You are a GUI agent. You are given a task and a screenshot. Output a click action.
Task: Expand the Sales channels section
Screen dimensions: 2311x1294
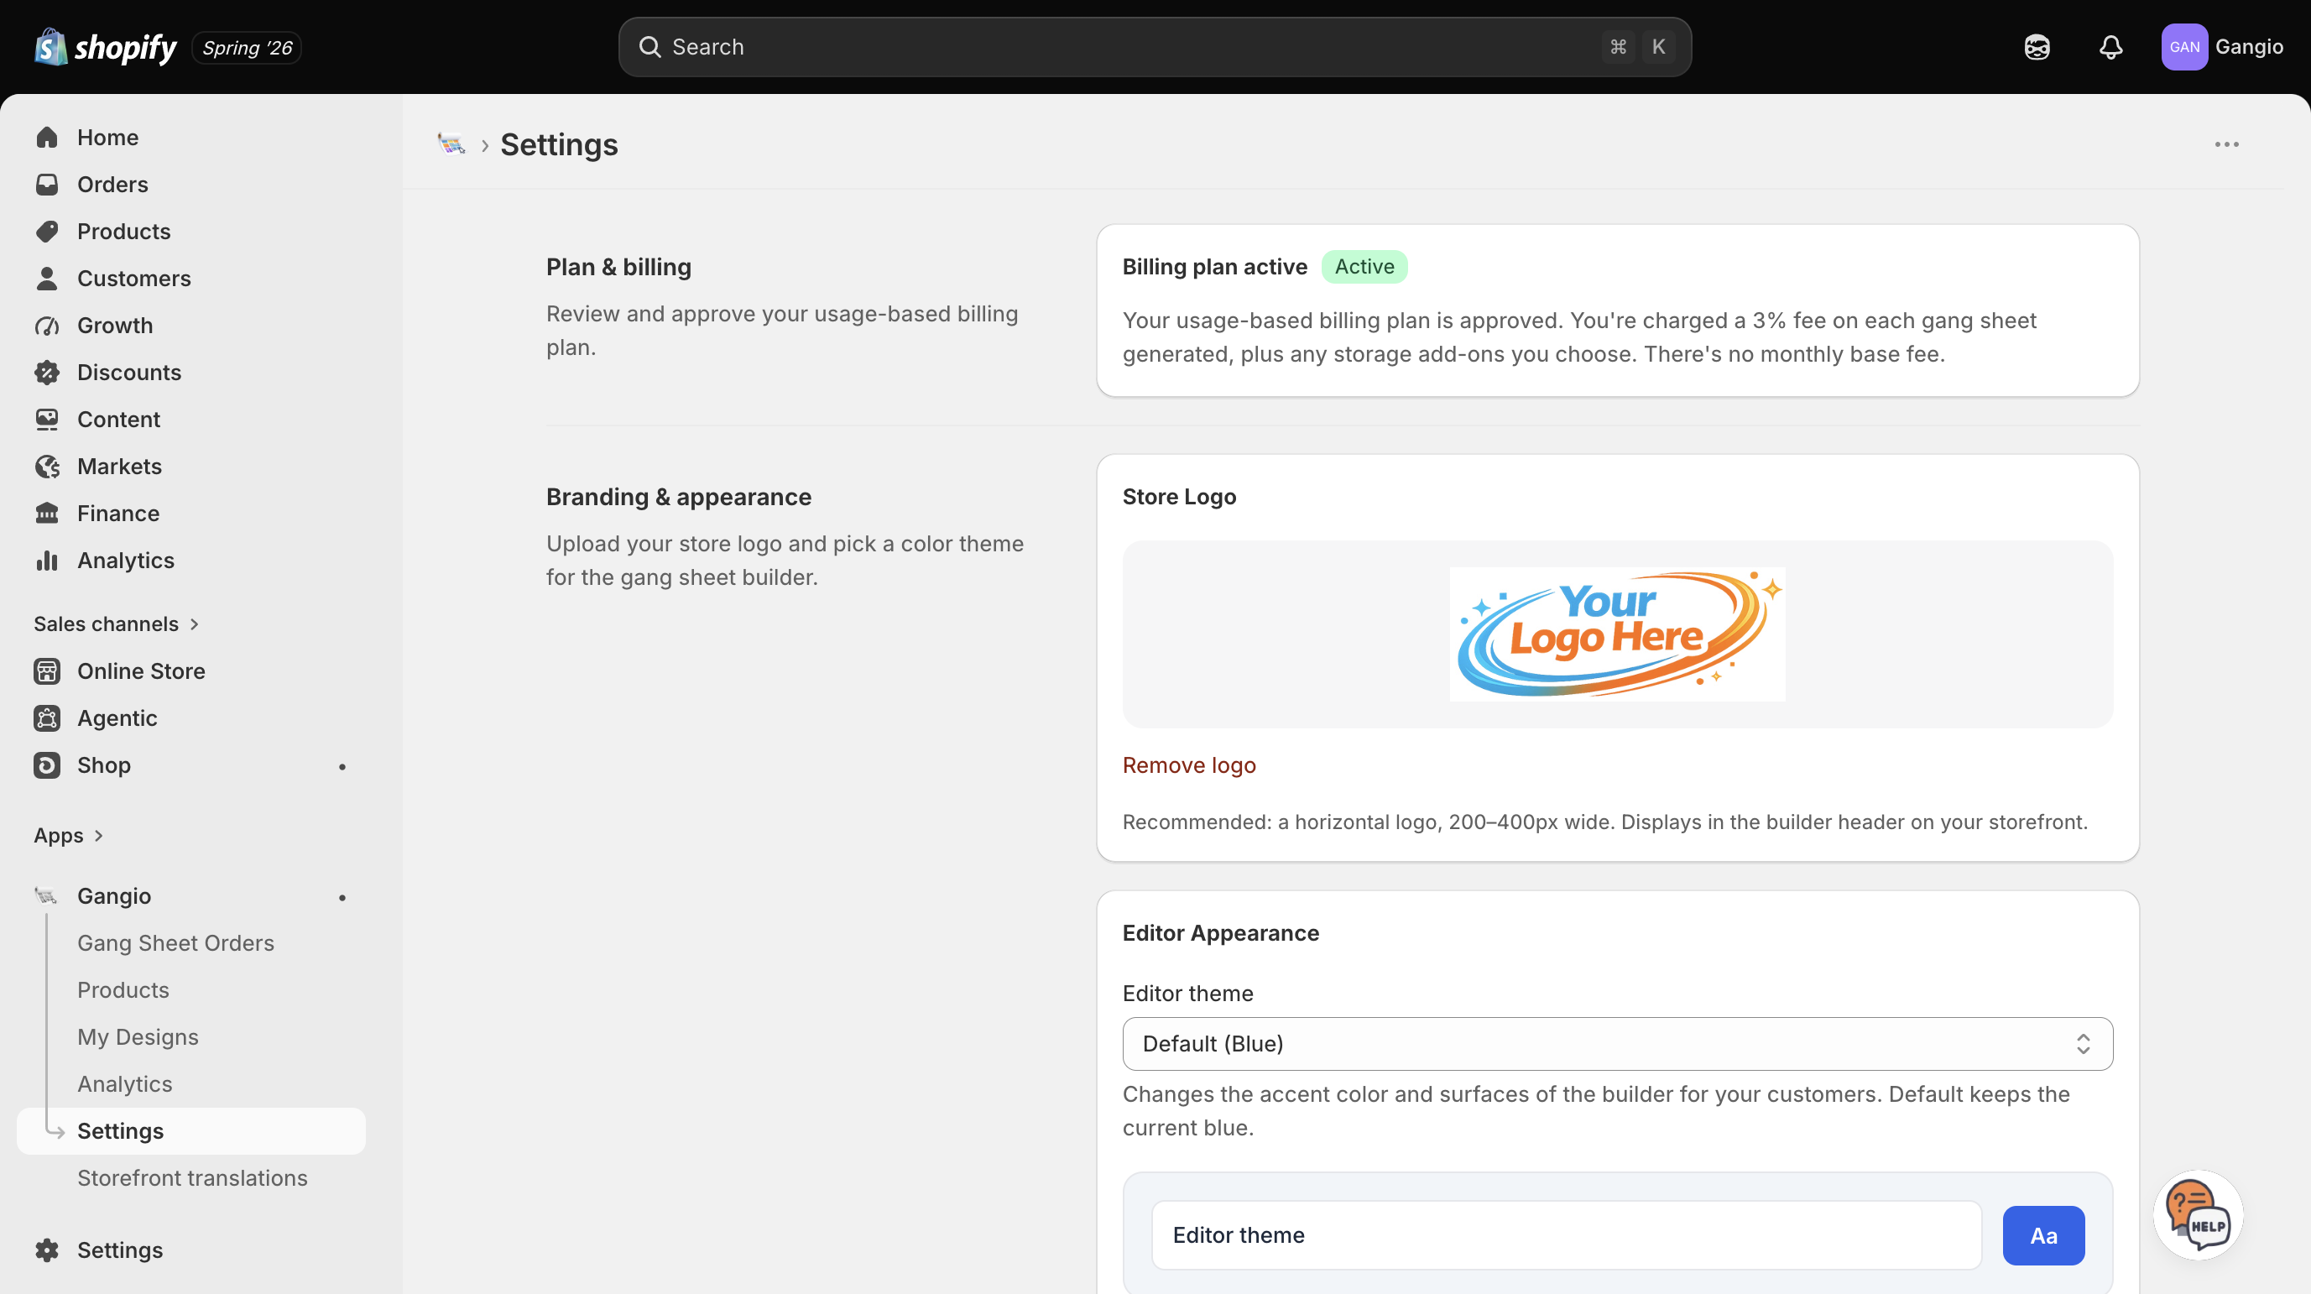tap(116, 624)
